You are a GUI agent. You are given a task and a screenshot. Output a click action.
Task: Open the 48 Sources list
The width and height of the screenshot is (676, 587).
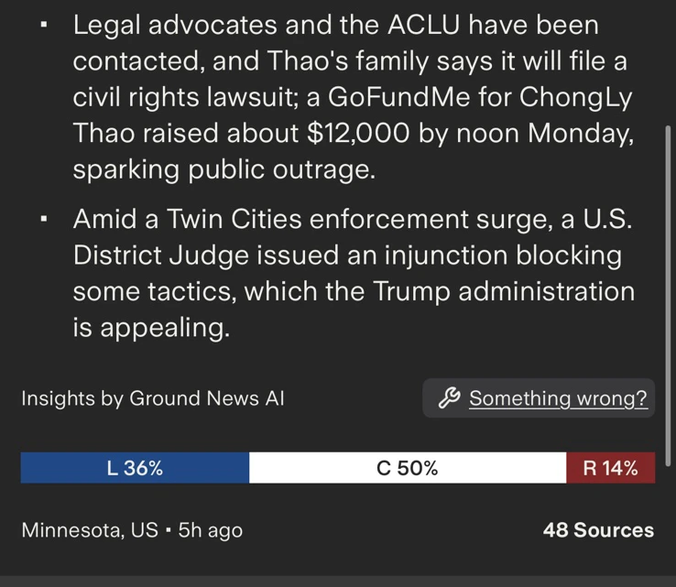click(x=598, y=530)
